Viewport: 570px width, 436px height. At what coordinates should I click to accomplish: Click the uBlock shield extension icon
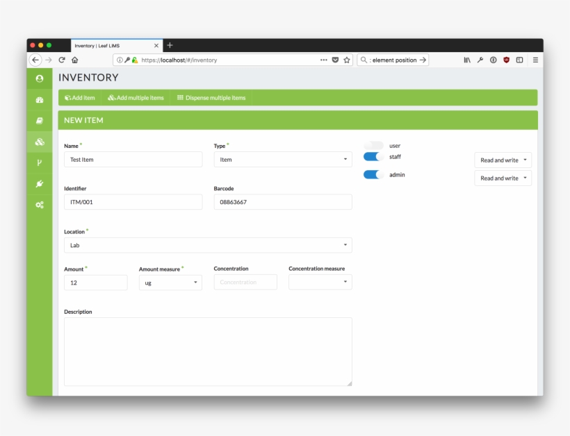[506, 60]
